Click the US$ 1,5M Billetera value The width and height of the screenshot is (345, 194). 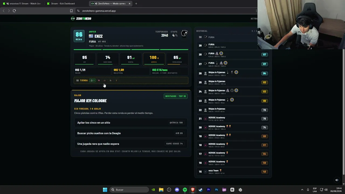tap(119, 70)
